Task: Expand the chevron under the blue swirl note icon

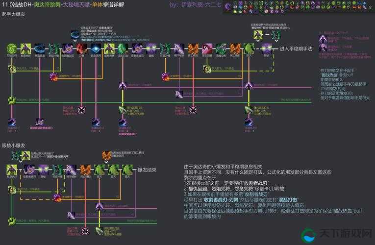Action: click(x=75, y=41)
